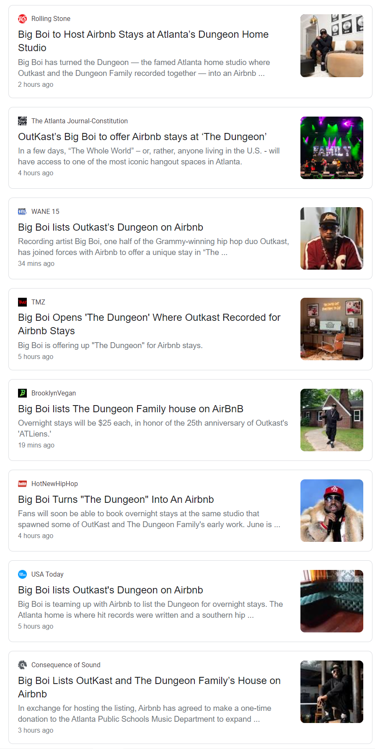Click the HotNewHipHop source icon

click(22, 484)
